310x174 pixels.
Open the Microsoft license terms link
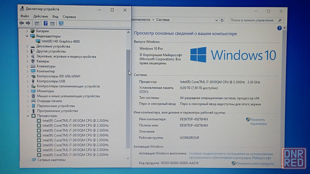pos(231,156)
